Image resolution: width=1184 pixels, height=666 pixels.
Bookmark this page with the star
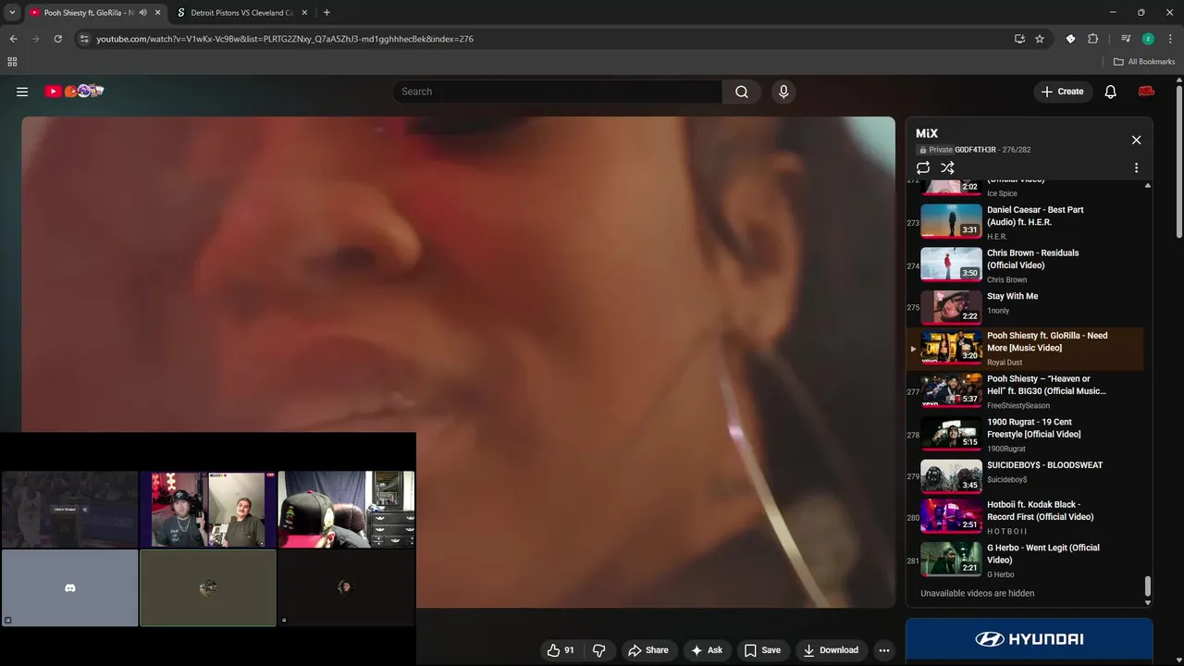pos(1040,39)
